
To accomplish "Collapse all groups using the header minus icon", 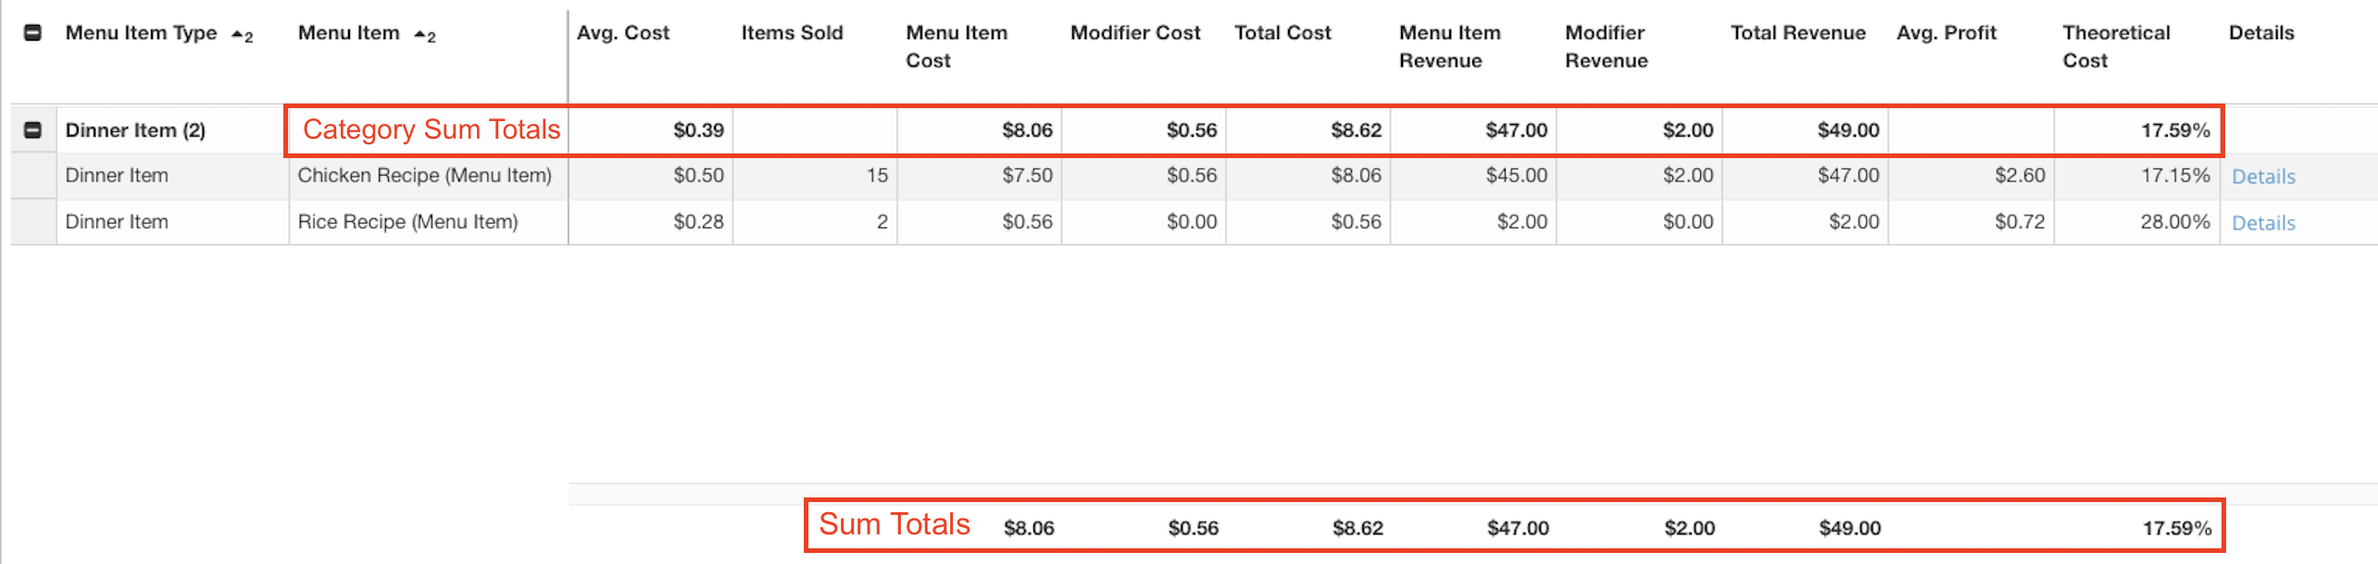I will point(33,32).
